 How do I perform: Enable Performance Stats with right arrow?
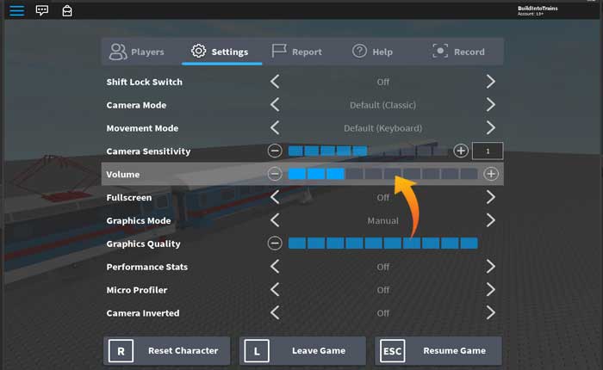(x=490, y=267)
